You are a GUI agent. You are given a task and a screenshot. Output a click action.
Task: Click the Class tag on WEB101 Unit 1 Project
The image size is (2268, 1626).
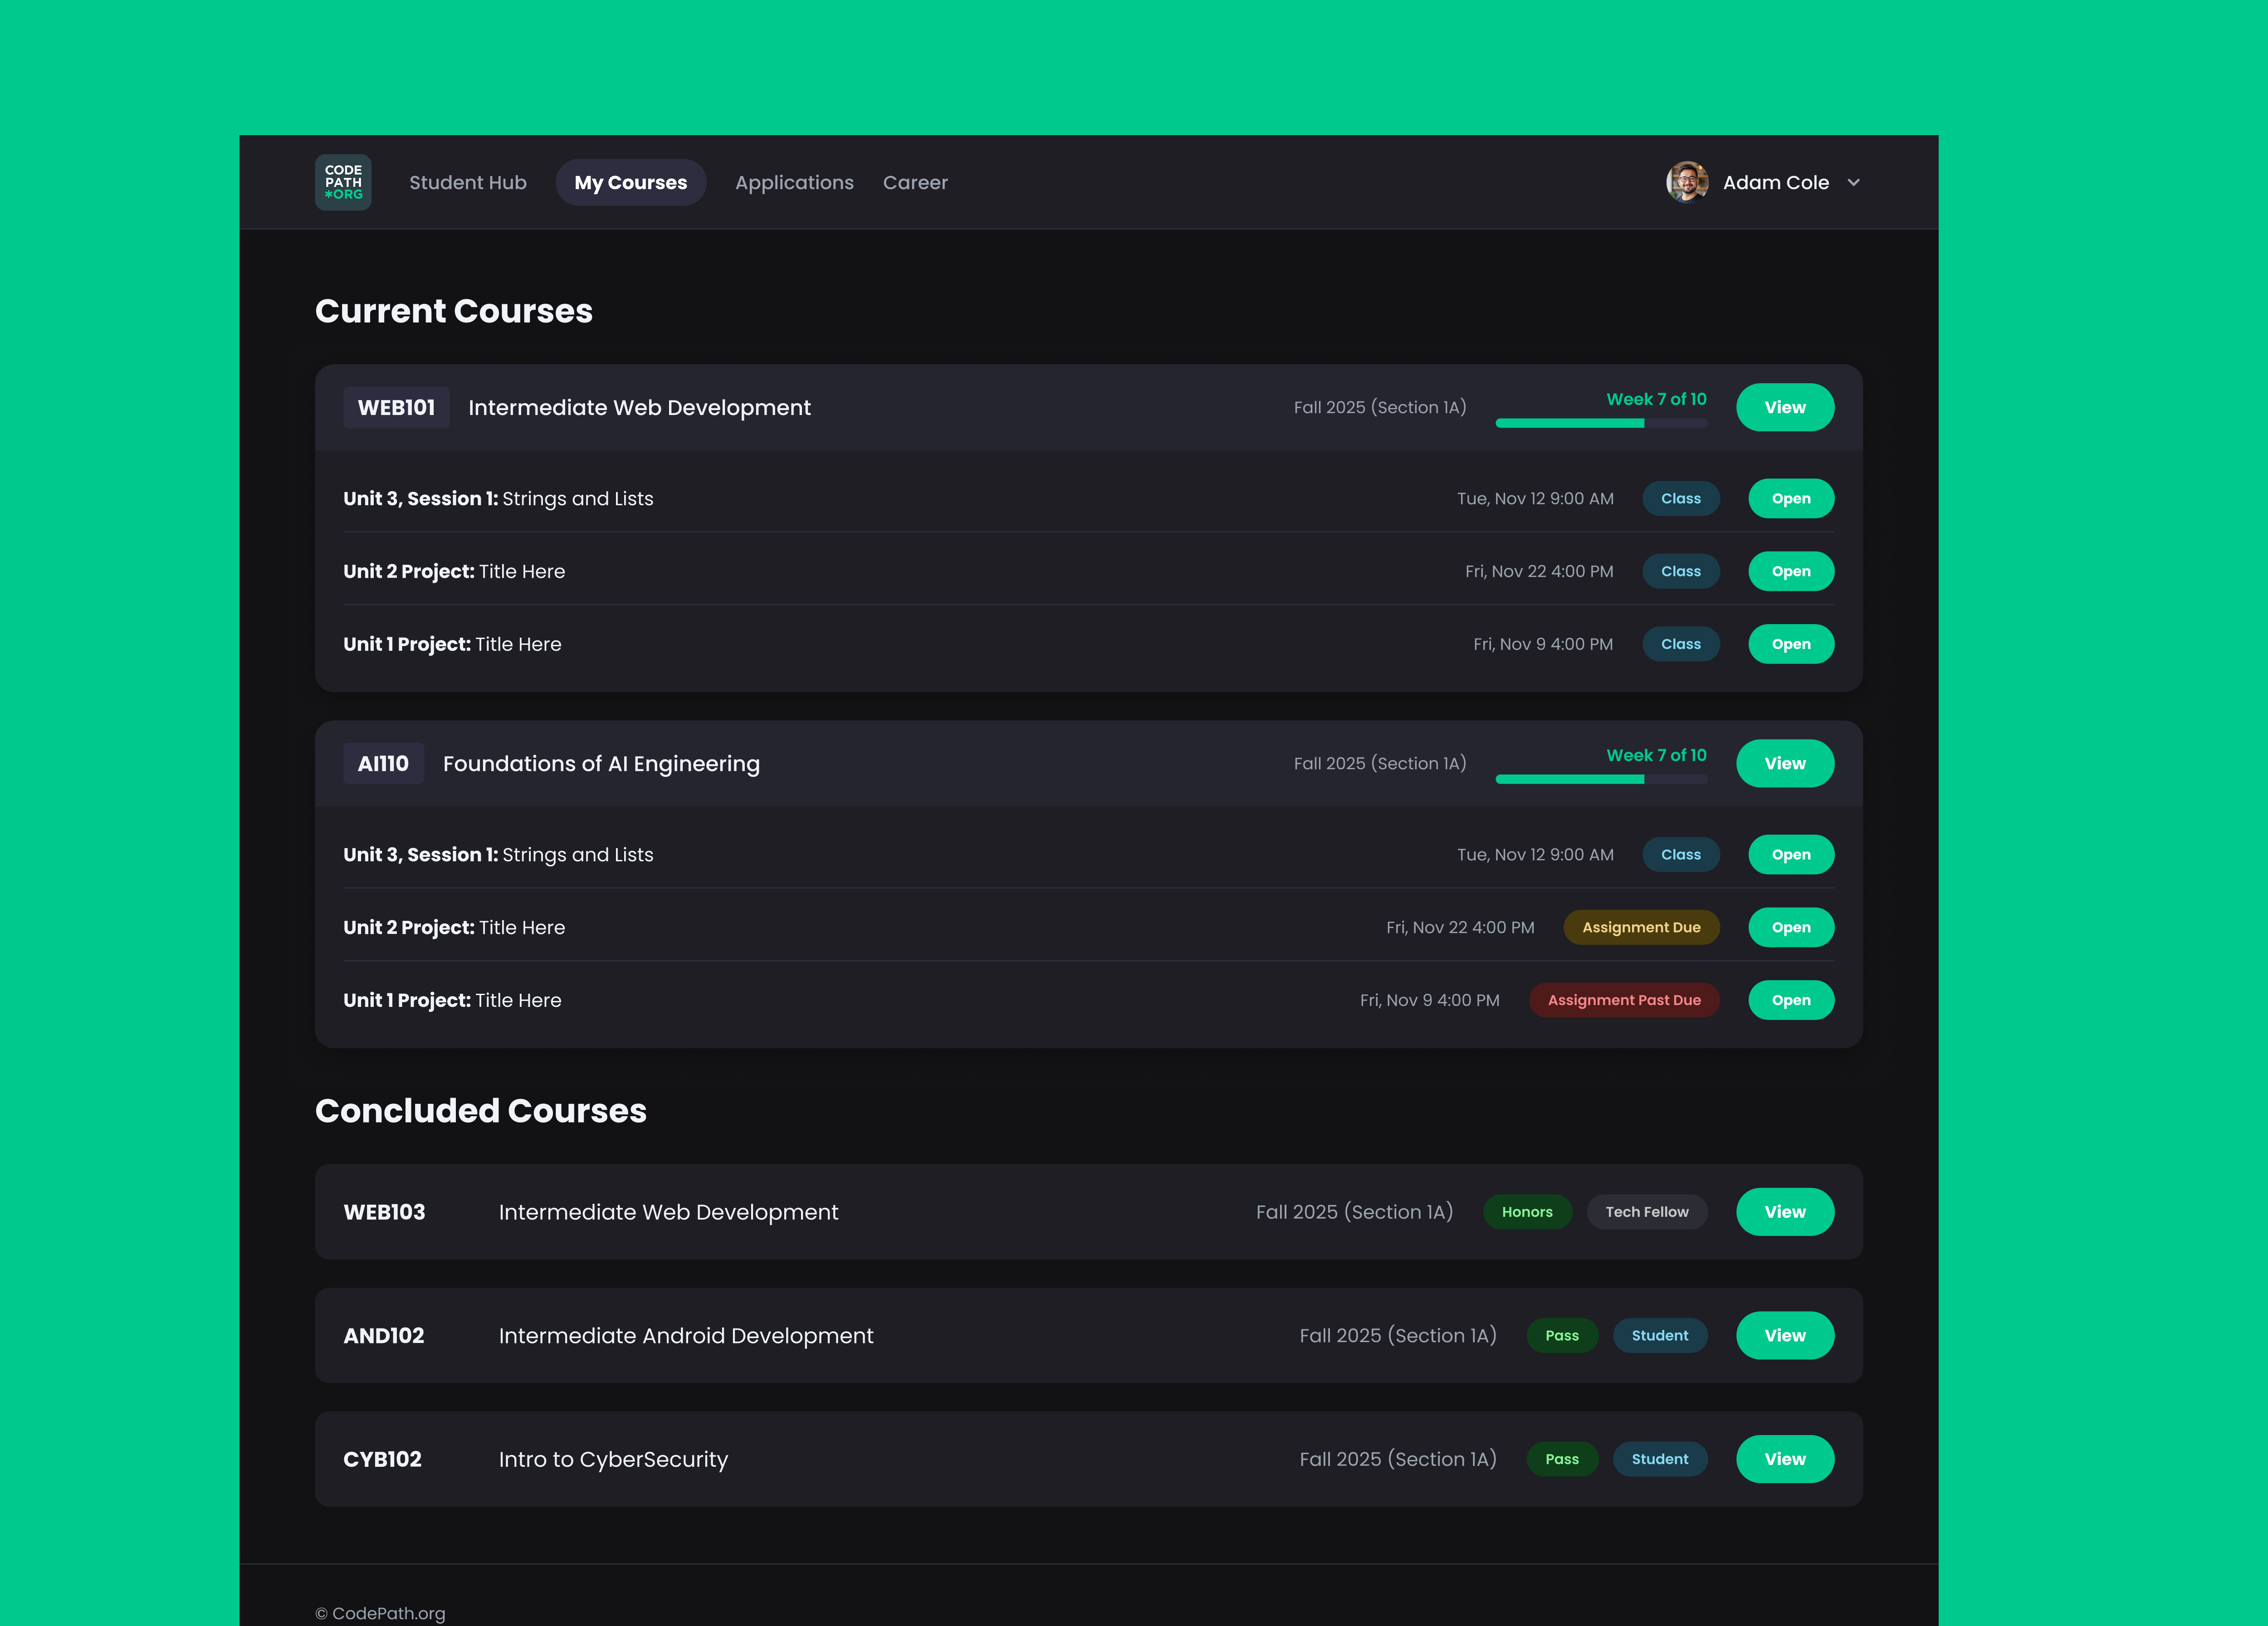1681,644
